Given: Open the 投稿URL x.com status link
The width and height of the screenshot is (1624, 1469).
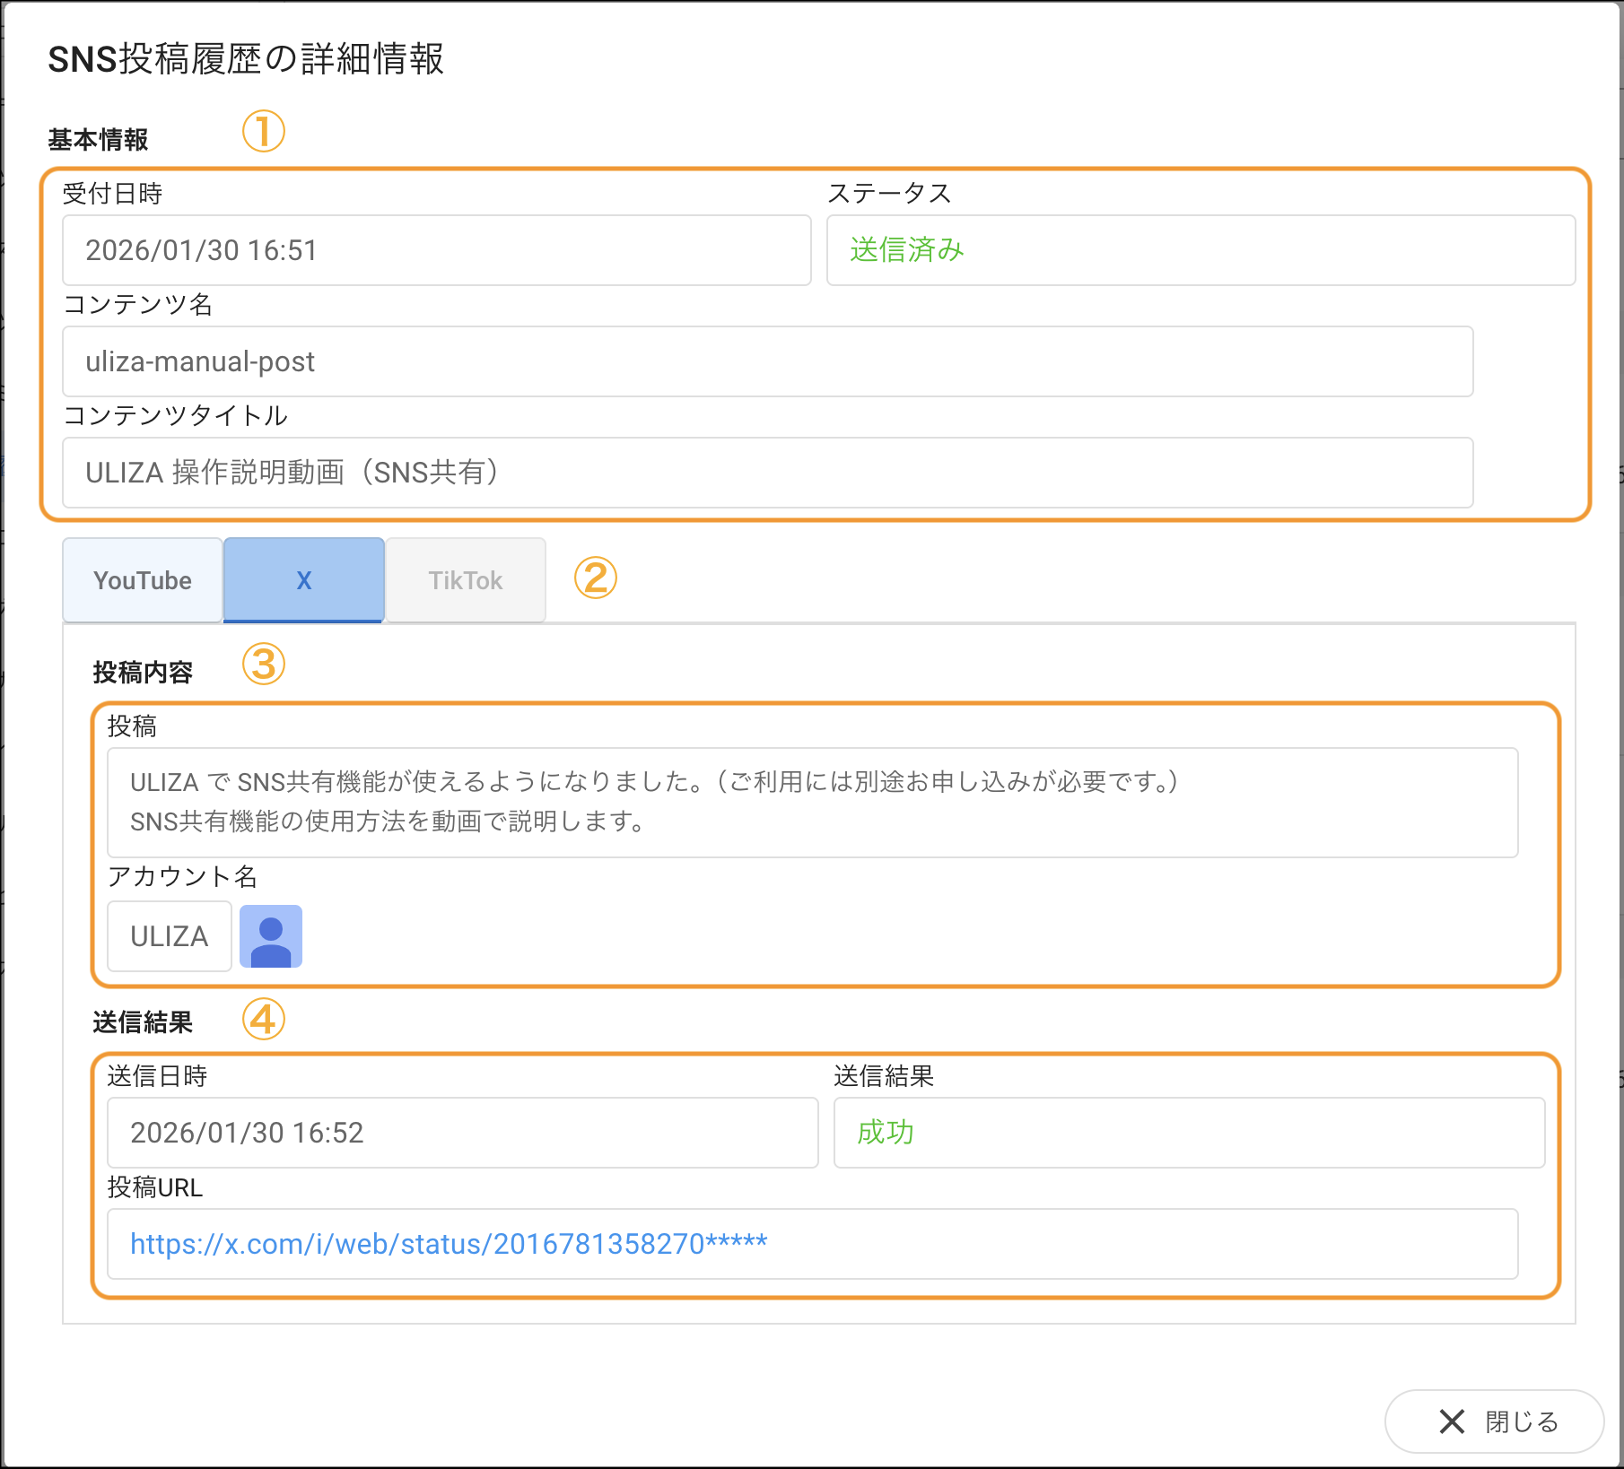Looking at the screenshot, I should click(x=449, y=1244).
